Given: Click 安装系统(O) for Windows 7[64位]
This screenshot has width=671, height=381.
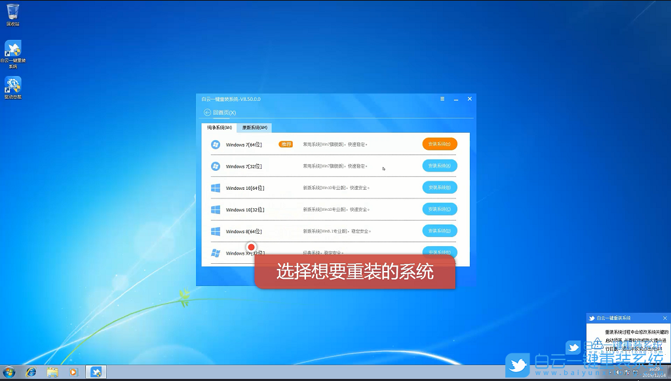Looking at the screenshot, I should [x=439, y=144].
